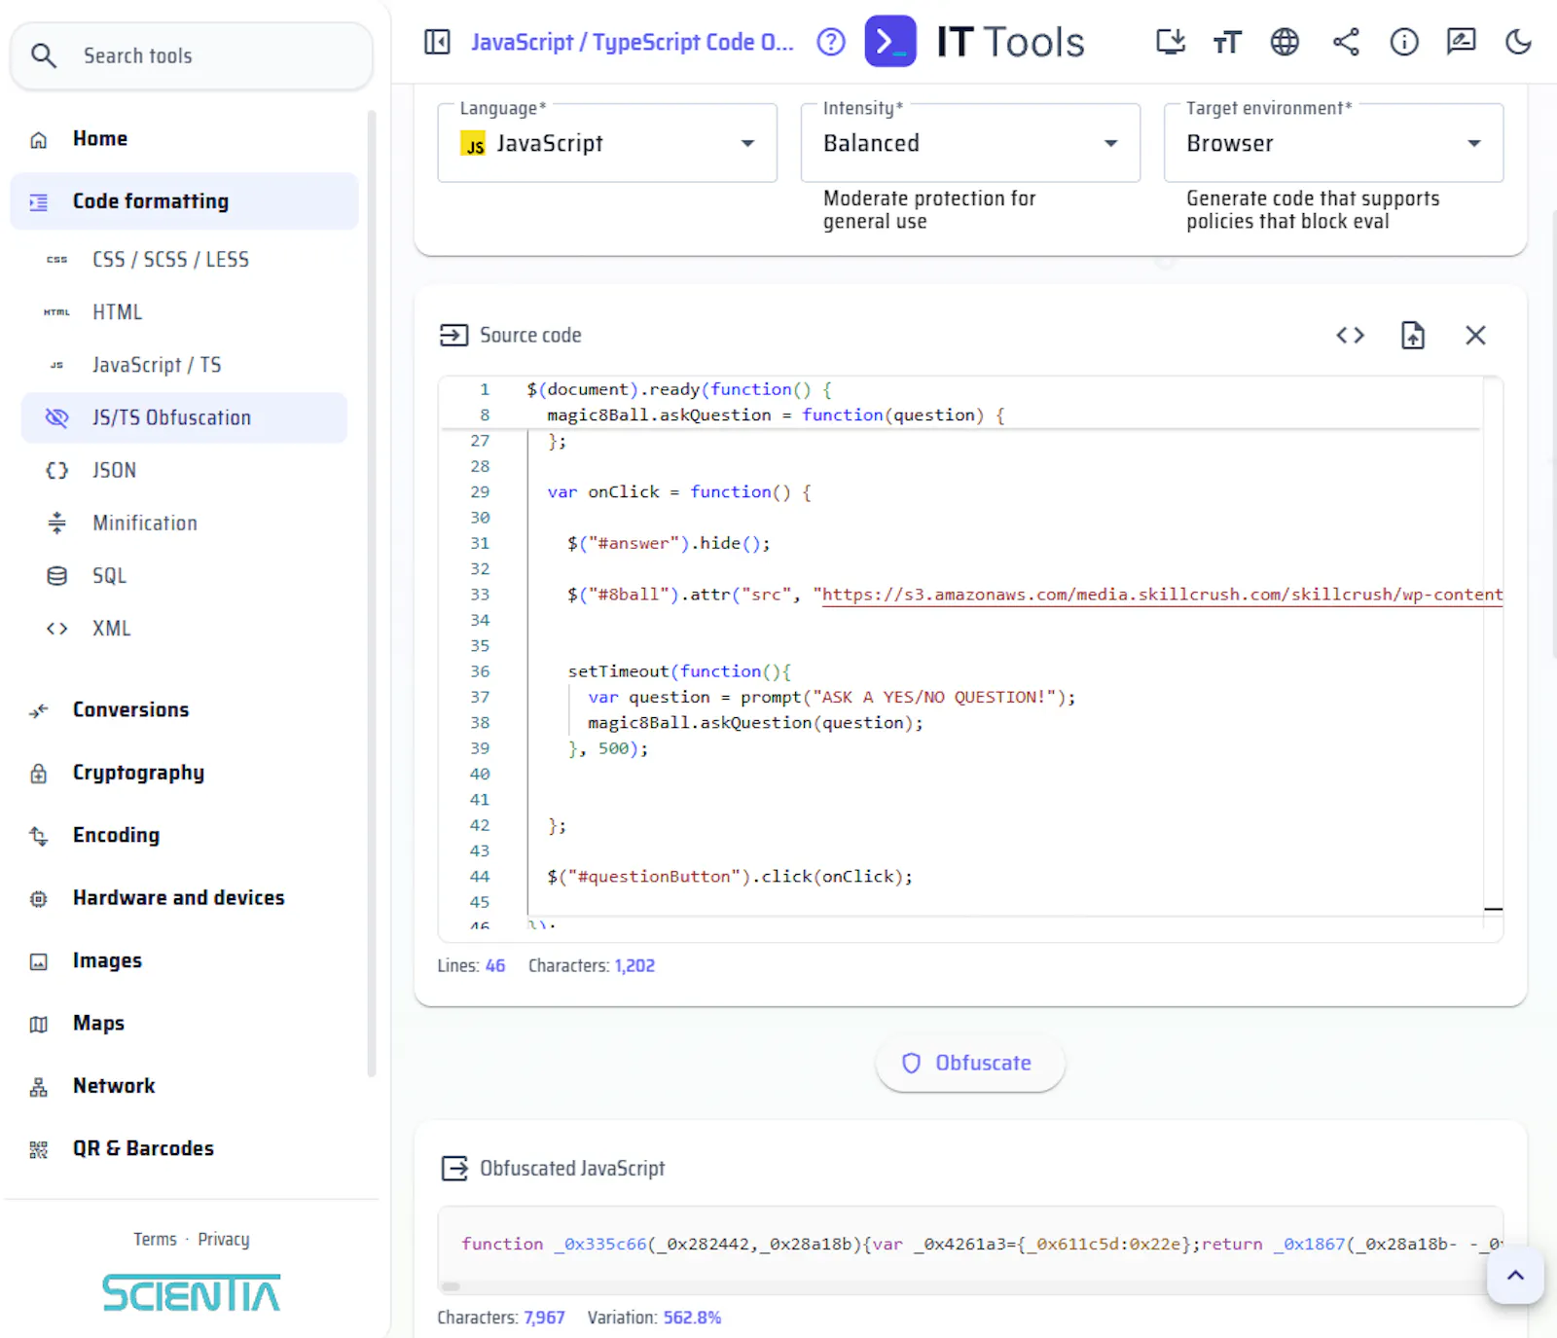Screen dimensions: 1557x1338
Task: Click the Scientia logo
Action: (x=191, y=1293)
